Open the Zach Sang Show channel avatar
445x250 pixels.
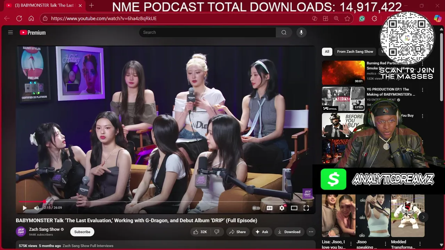click(x=21, y=232)
